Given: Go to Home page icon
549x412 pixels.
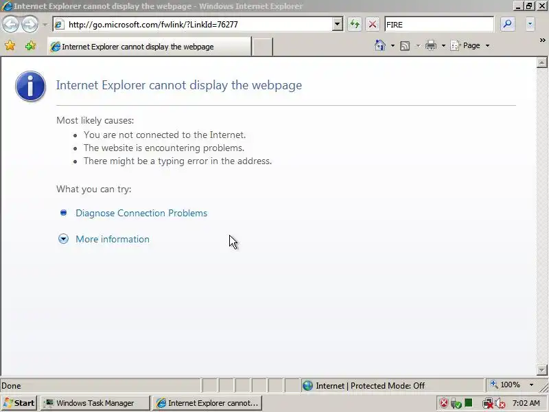Looking at the screenshot, I should (x=380, y=45).
